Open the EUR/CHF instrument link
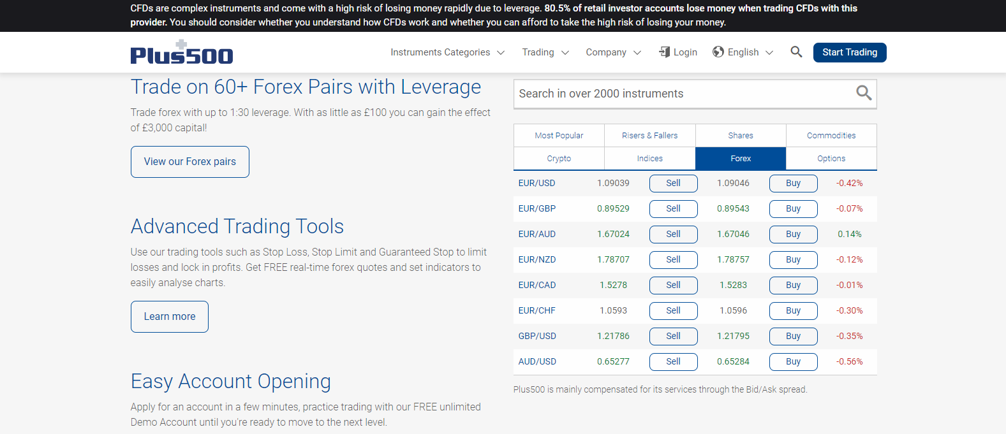Image resolution: width=1006 pixels, height=434 pixels. [537, 310]
